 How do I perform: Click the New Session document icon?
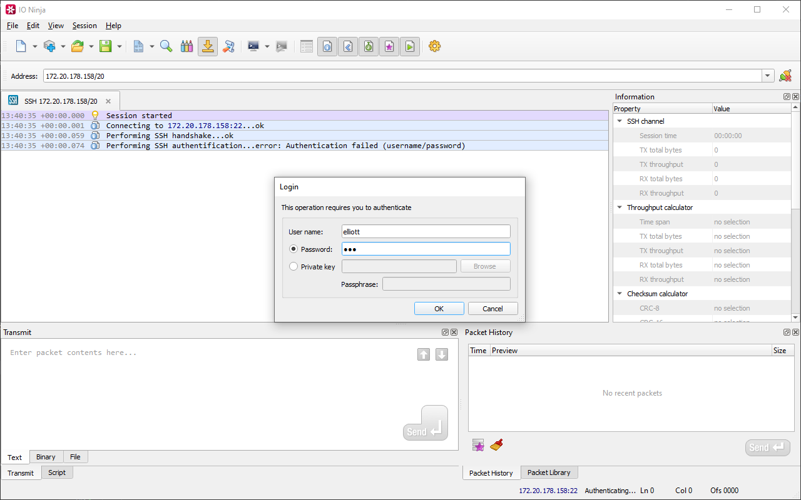pyautogui.click(x=21, y=46)
